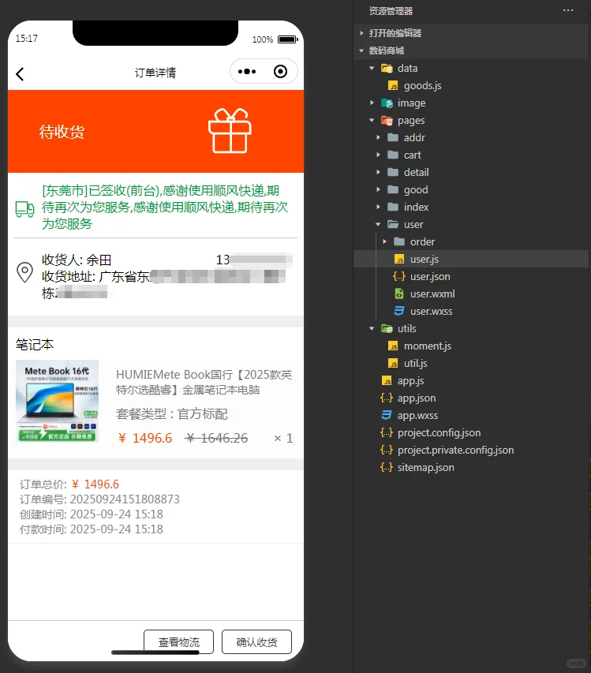Collapse the 数码商城 project section

click(361, 50)
